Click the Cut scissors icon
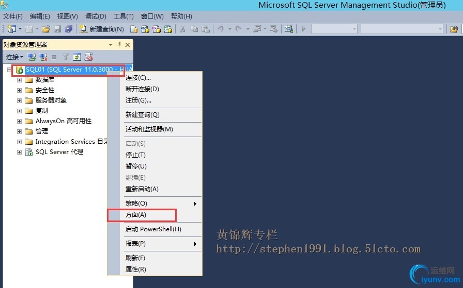Image resolution: width=463 pixels, height=288 pixels. tap(183, 29)
